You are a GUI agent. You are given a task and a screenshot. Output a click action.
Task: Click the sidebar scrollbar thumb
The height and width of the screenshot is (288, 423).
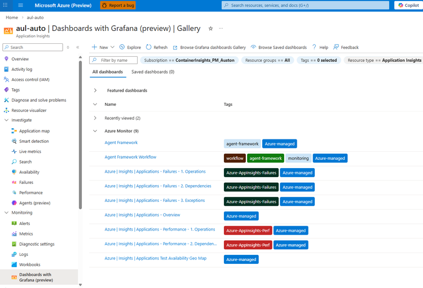tap(80, 134)
